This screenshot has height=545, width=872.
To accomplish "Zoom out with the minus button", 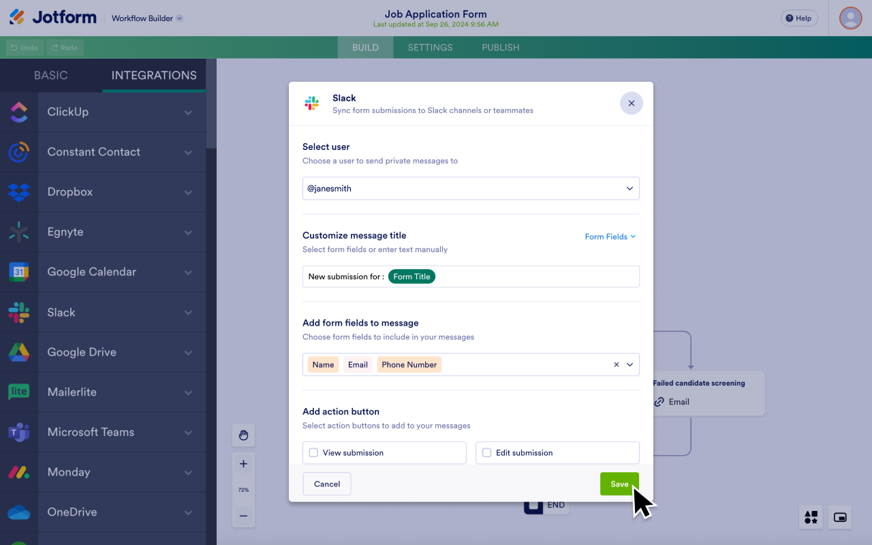I will click(x=243, y=516).
